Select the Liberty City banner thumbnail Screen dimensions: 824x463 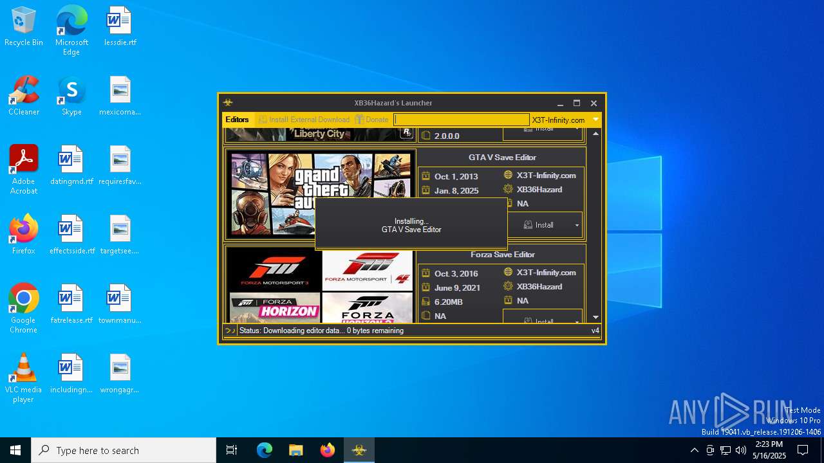pos(321,134)
